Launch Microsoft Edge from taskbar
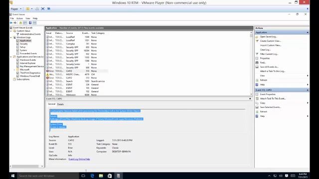The height and width of the screenshot is (179, 319). click(92, 176)
